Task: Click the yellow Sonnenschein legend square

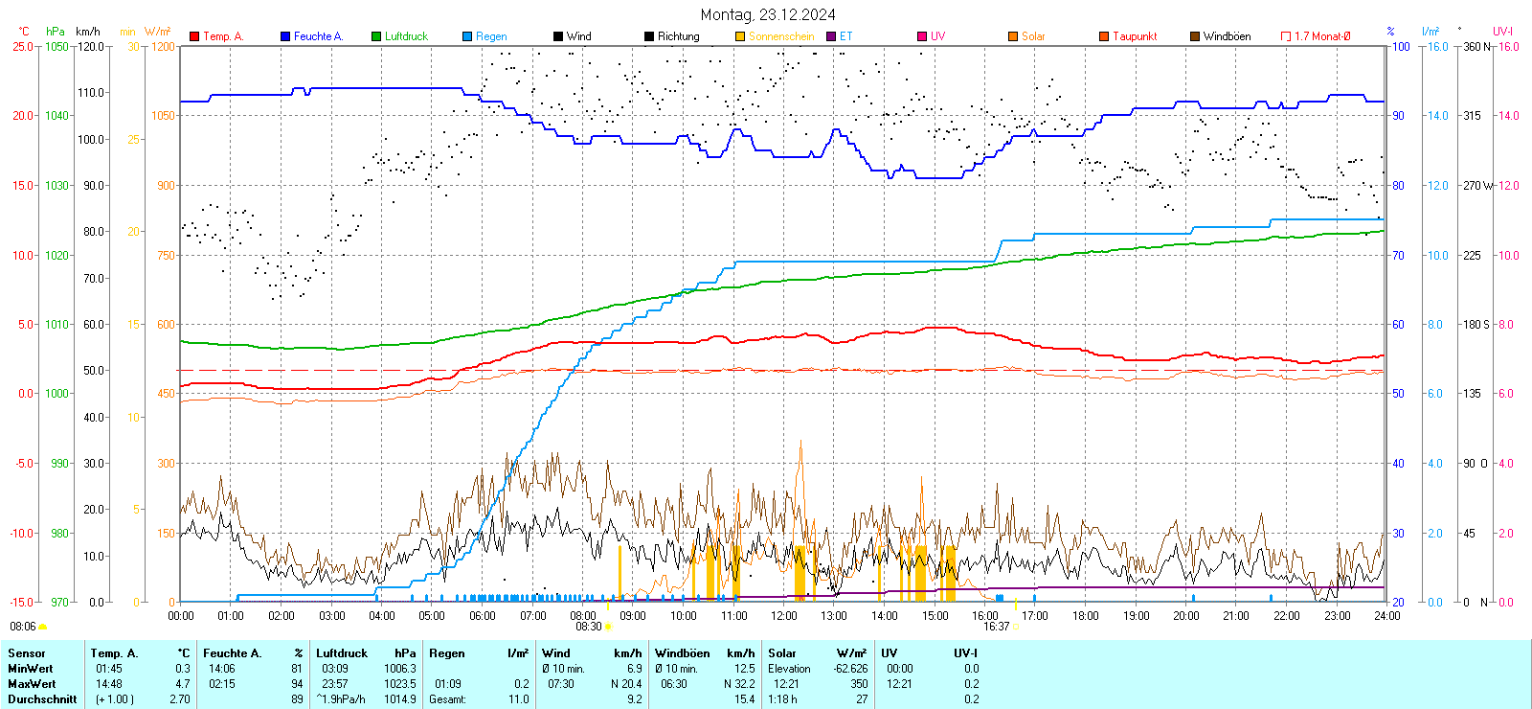Action: pyautogui.click(x=740, y=36)
